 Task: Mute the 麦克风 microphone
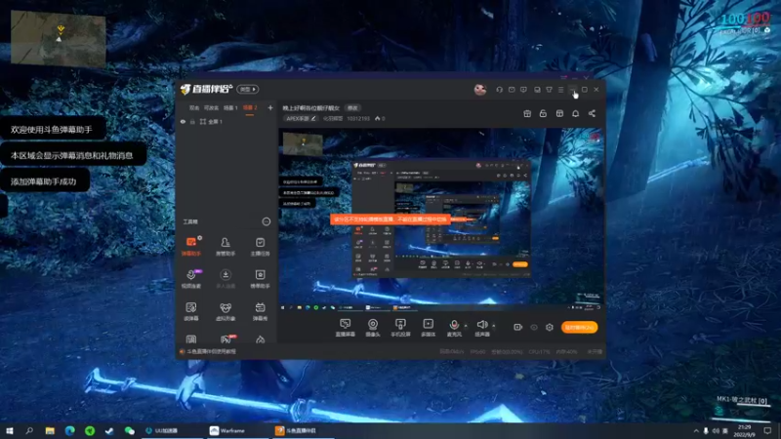point(454,328)
